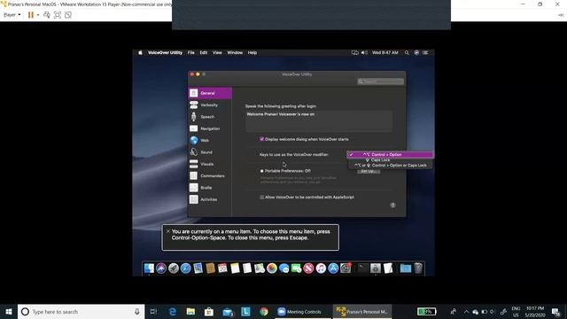Open iTunes music icon in dock

point(321,268)
